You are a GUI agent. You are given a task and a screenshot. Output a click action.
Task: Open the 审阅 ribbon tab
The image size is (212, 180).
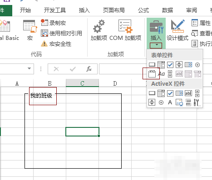pyautogui.click(x=192, y=10)
